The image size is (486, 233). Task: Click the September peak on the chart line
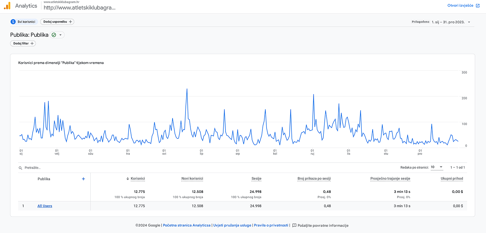coord(313,94)
